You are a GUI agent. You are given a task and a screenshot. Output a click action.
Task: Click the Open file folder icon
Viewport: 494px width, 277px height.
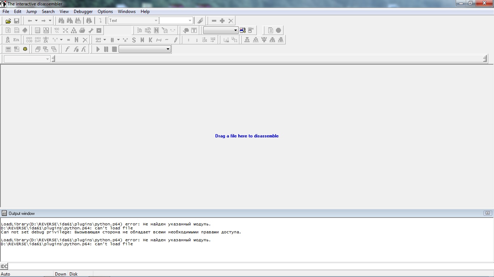8,21
